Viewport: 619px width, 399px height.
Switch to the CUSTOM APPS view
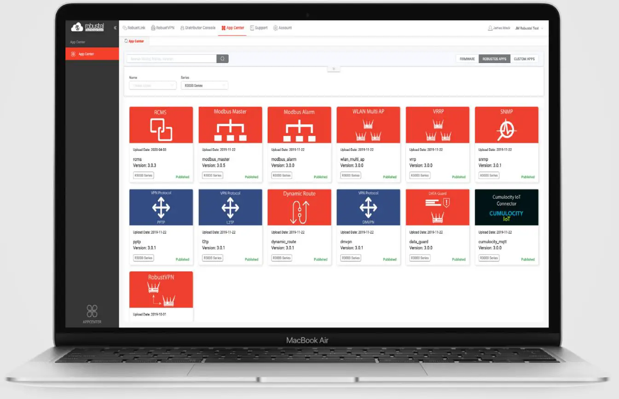524,59
